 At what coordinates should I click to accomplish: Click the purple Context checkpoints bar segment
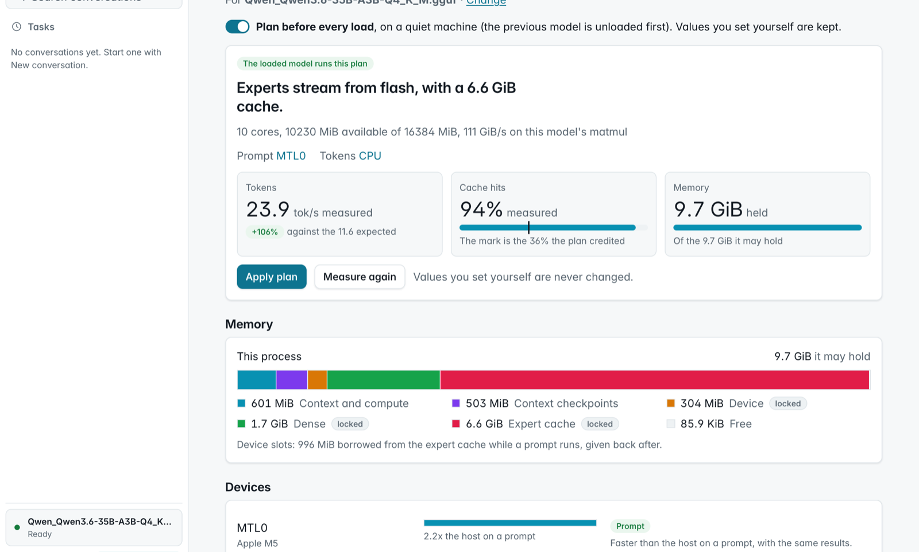pyautogui.click(x=292, y=380)
